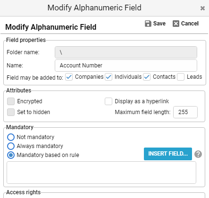
Task: Click the mandatory rule text area
Action: 101,173
